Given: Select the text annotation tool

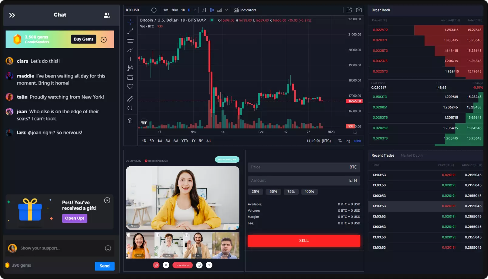Looking at the screenshot, I should pyautogui.click(x=130, y=59).
